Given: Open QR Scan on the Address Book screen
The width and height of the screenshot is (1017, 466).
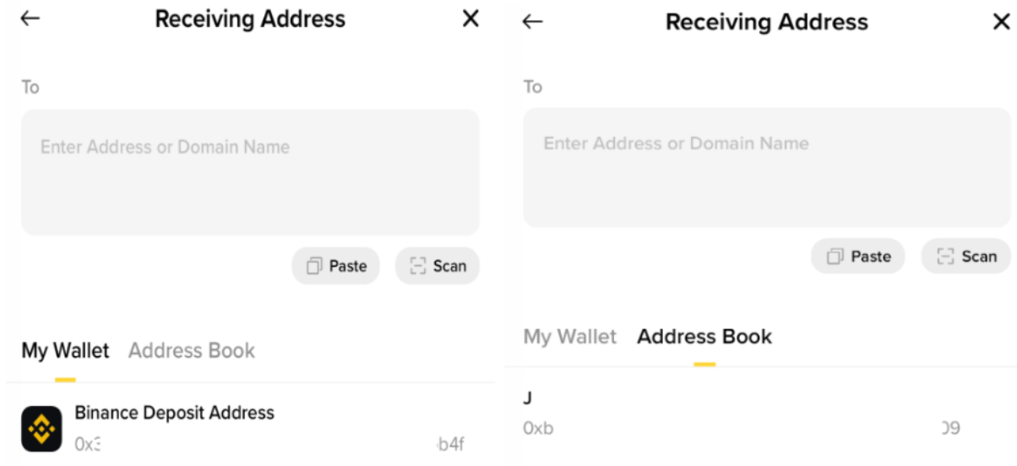Looking at the screenshot, I should point(967,257).
